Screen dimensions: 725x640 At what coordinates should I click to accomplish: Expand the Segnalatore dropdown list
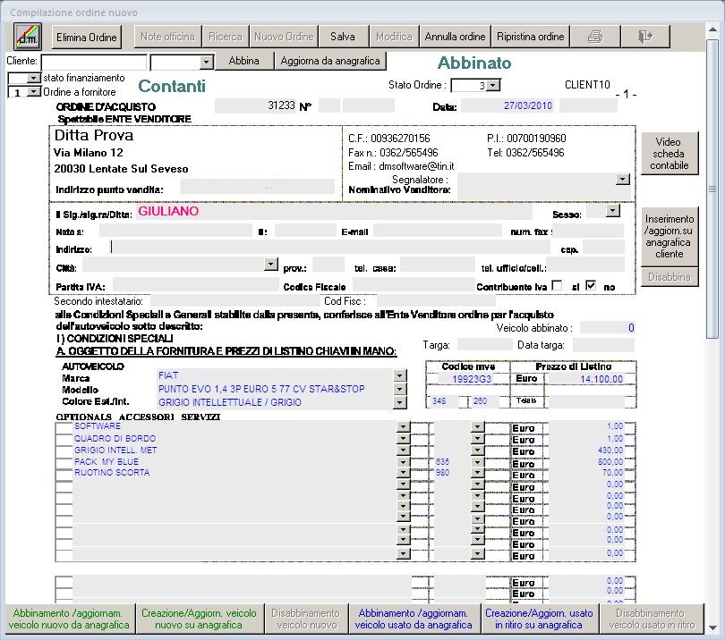click(x=623, y=179)
